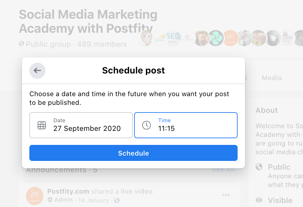The image size is (303, 207).
Task: Switch to the Media tab
Action: (x=271, y=77)
